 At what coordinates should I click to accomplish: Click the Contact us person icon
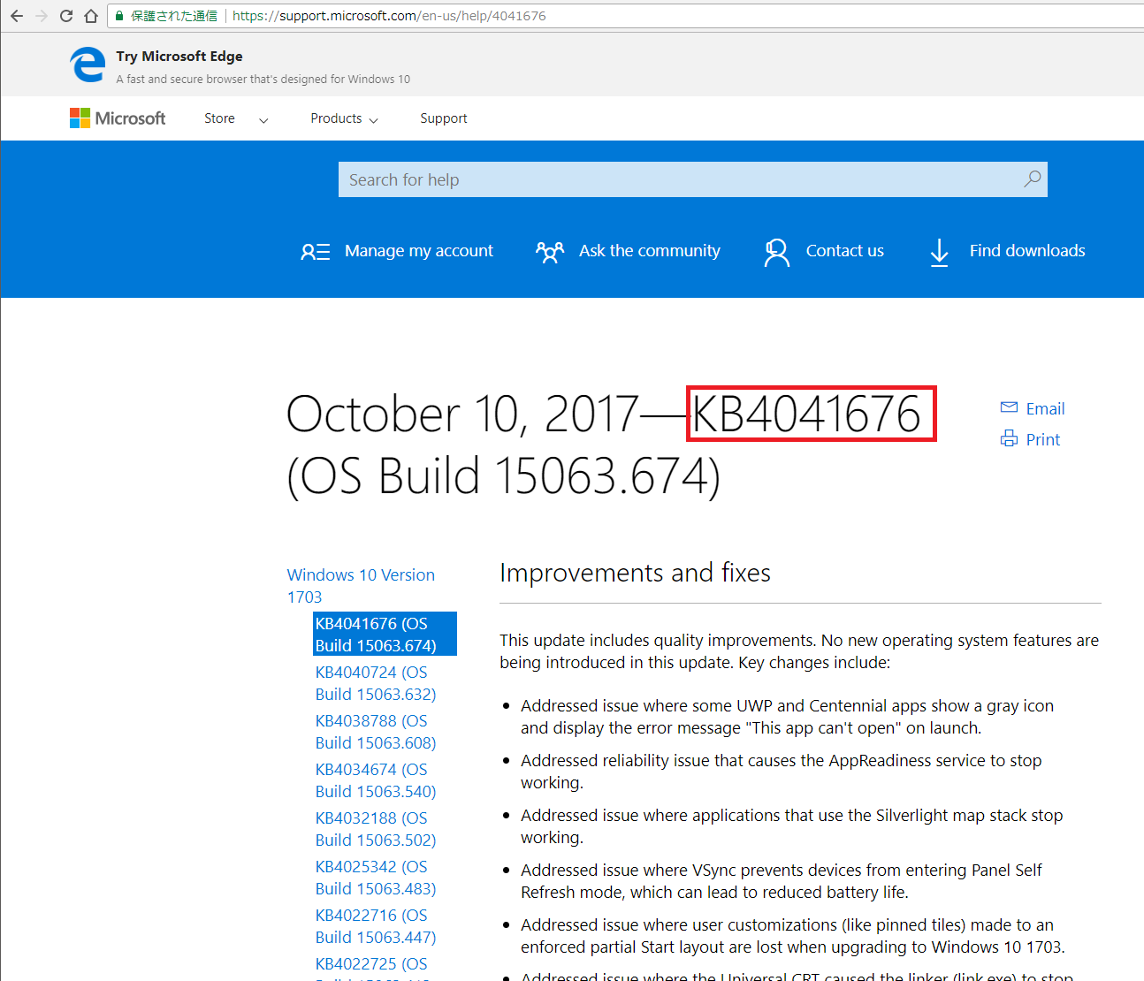[x=777, y=252]
